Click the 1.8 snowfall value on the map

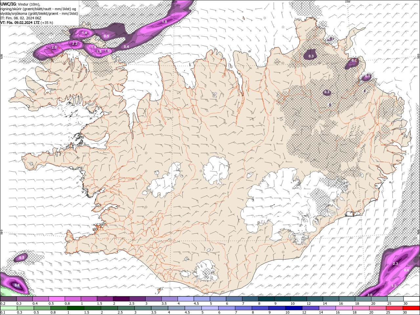[x=165, y=22]
